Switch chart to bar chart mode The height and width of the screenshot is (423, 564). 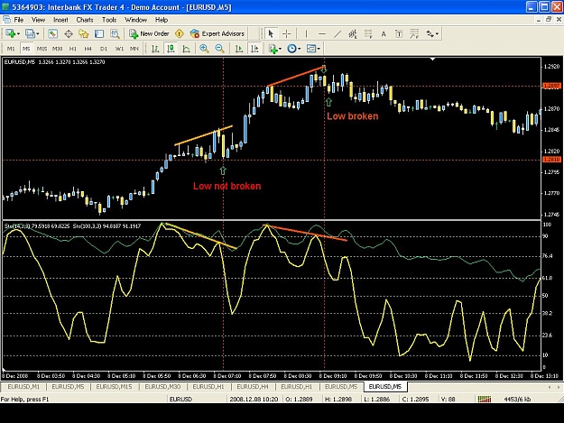coord(155,49)
